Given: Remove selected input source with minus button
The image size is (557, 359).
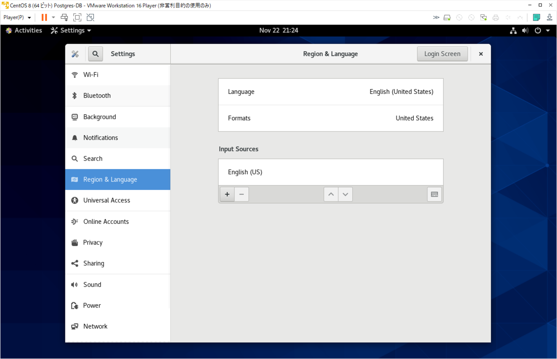Looking at the screenshot, I should click(241, 194).
